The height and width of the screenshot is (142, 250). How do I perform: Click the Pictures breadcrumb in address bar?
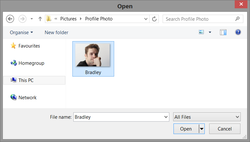[x=68, y=19]
